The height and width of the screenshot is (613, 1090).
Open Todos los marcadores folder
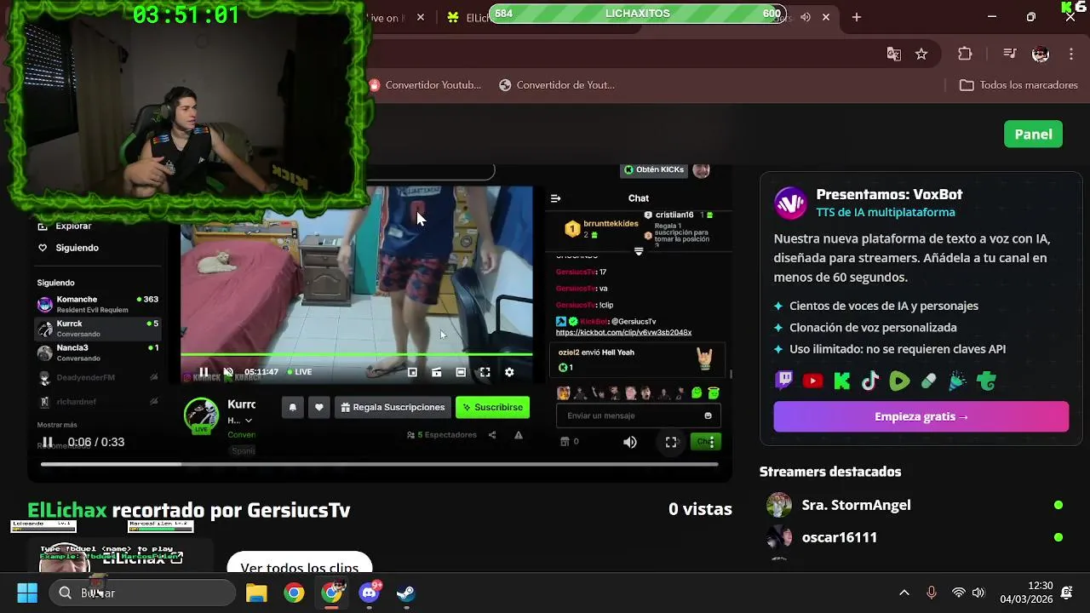point(1018,85)
